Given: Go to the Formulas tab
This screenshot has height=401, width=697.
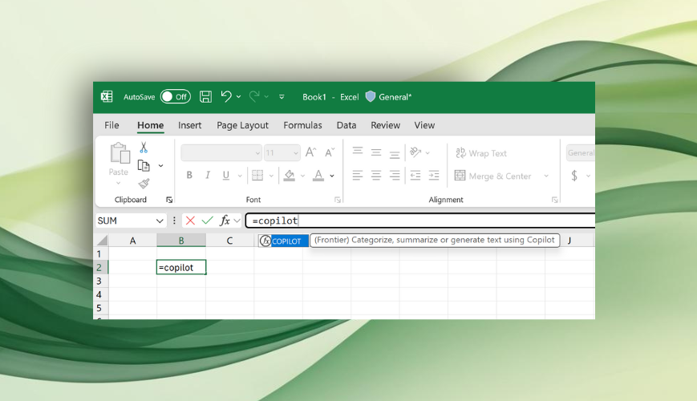Looking at the screenshot, I should click(302, 125).
